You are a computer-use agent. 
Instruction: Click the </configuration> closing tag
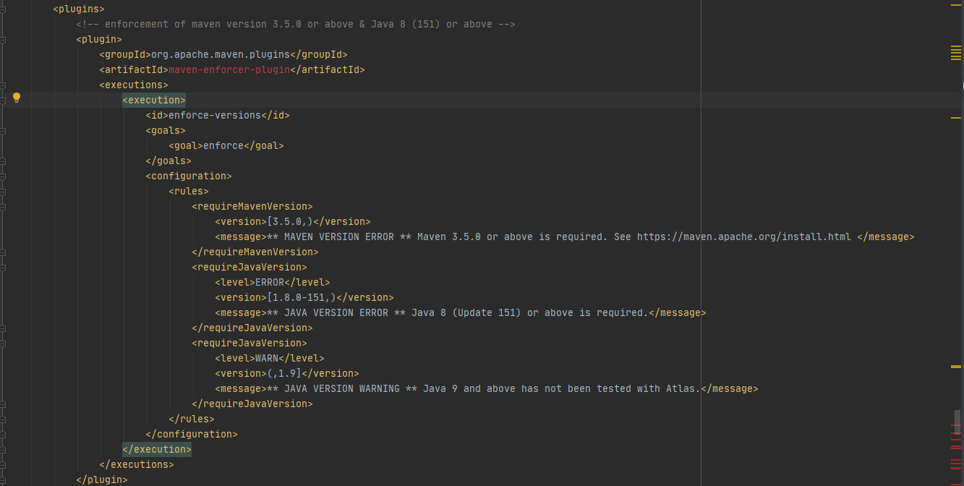point(192,434)
